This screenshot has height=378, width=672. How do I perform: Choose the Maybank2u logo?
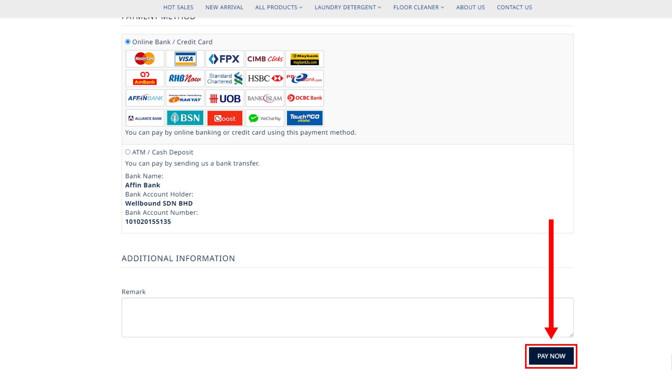coord(304,59)
